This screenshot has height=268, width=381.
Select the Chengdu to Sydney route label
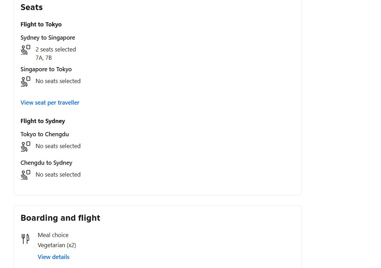pos(46,163)
